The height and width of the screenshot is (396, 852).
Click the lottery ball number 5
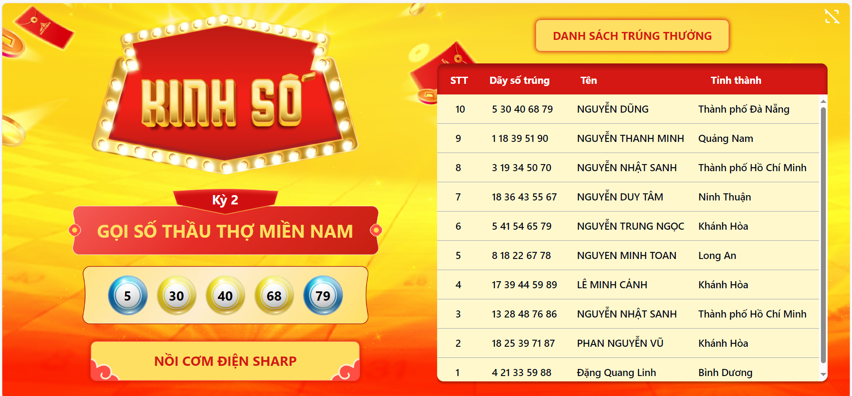(x=128, y=295)
